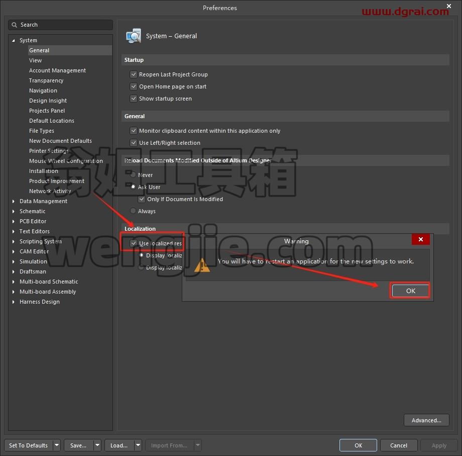The width and height of the screenshot is (462, 456).
Task: Click the Advanced... button
Action: click(x=426, y=420)
